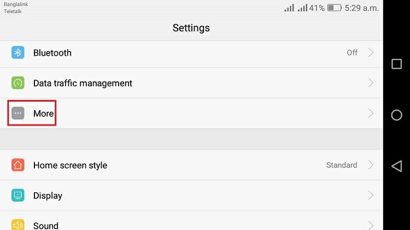This screenshot has width=410, height=230.
Task: Tap the blue Bluetooth icon
Action: [x=18, y=52]
